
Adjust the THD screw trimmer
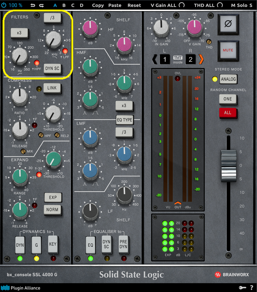pos(209,41)
